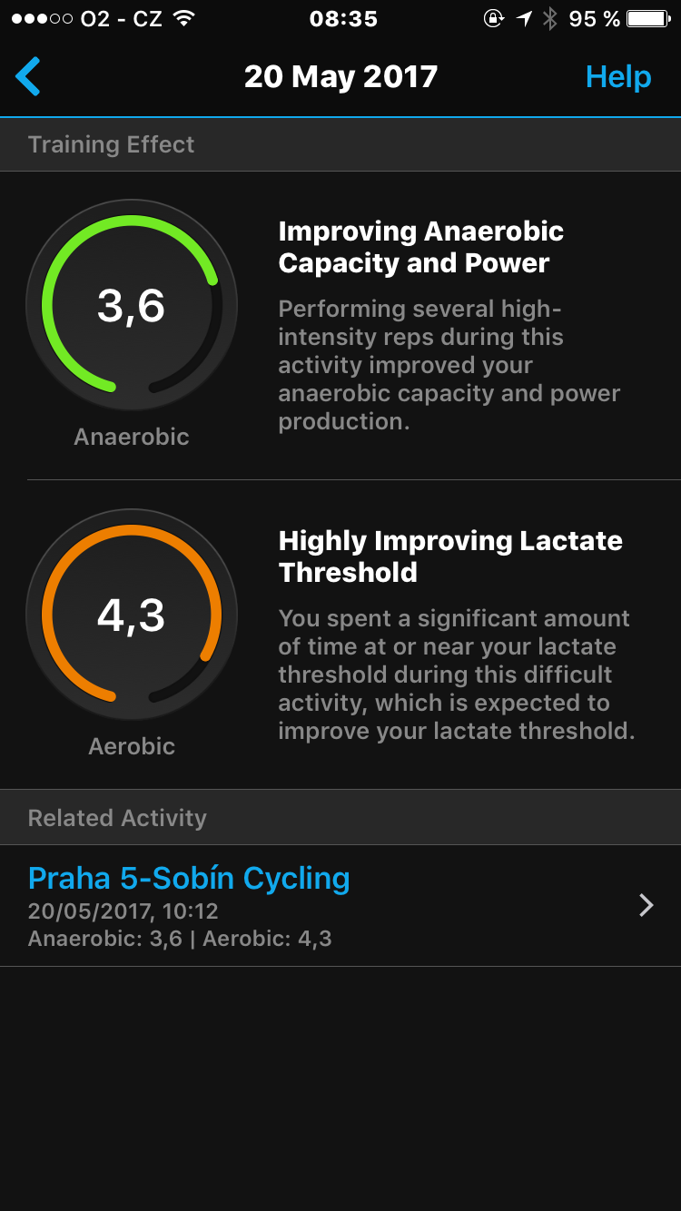Open Praha 5-Sobín Cycling activity
Image resolution: width=681 pixels, height=1211 pixels.
[x=189, y=879]
